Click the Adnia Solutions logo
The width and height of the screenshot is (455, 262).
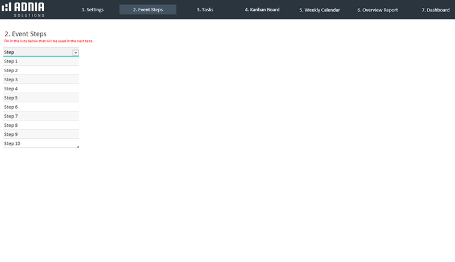pos(23,9)
